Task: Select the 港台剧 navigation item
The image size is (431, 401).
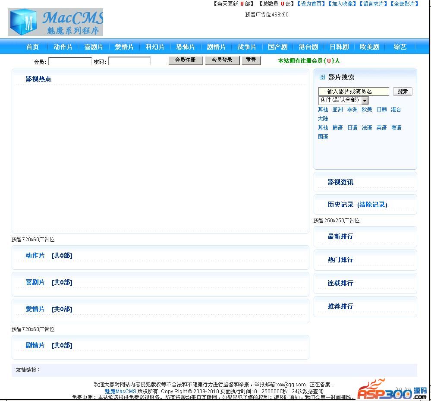Action: [308, 47]
